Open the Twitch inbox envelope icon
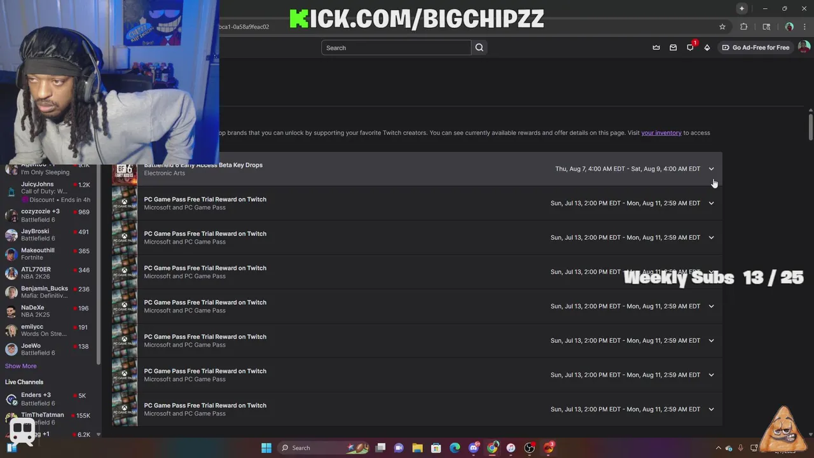This screenshot has height=458, width=814. [x=673, y=48]
